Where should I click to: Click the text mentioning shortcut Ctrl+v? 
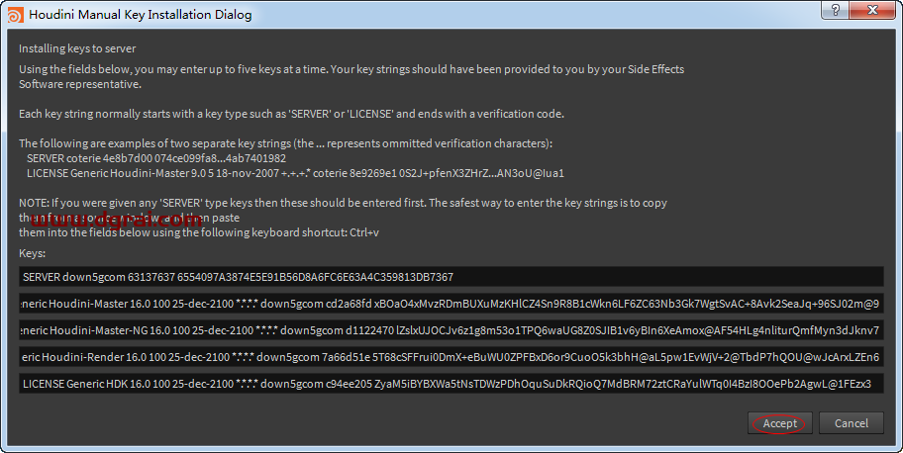[x=199, y=232]
